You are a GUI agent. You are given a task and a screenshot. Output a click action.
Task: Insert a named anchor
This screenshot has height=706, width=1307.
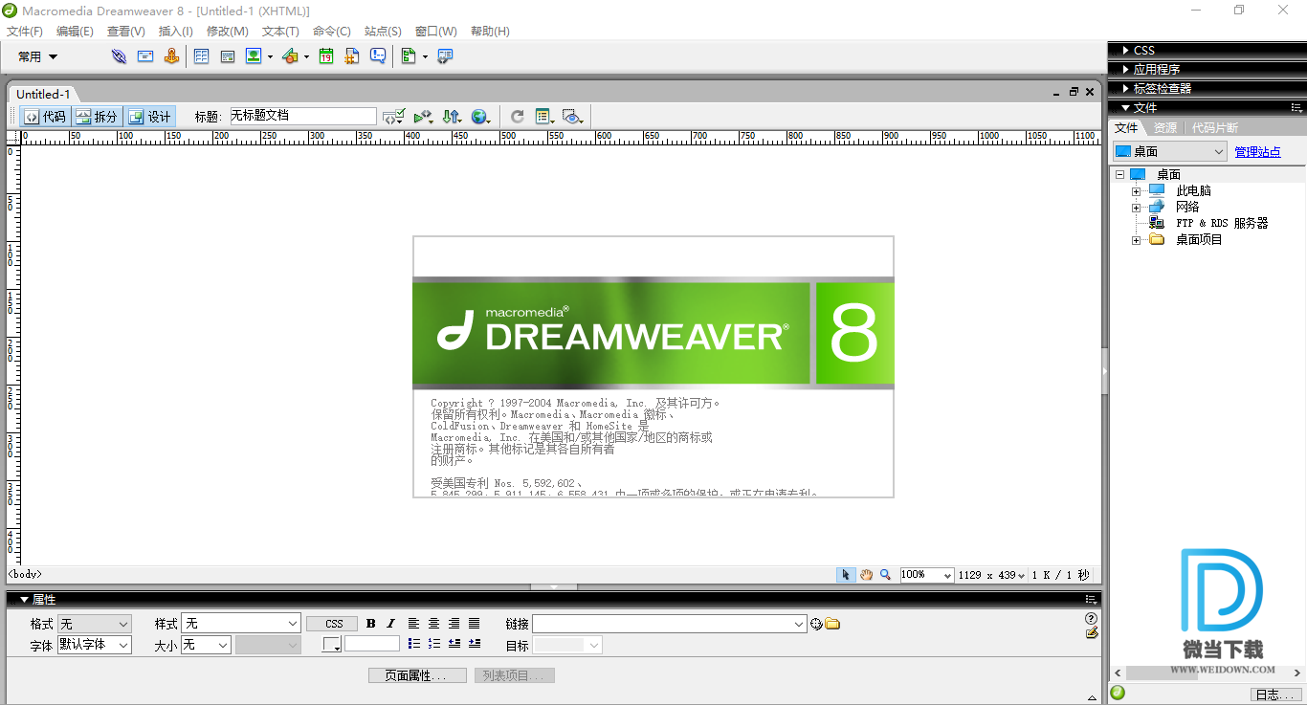[x=171, y=56]
